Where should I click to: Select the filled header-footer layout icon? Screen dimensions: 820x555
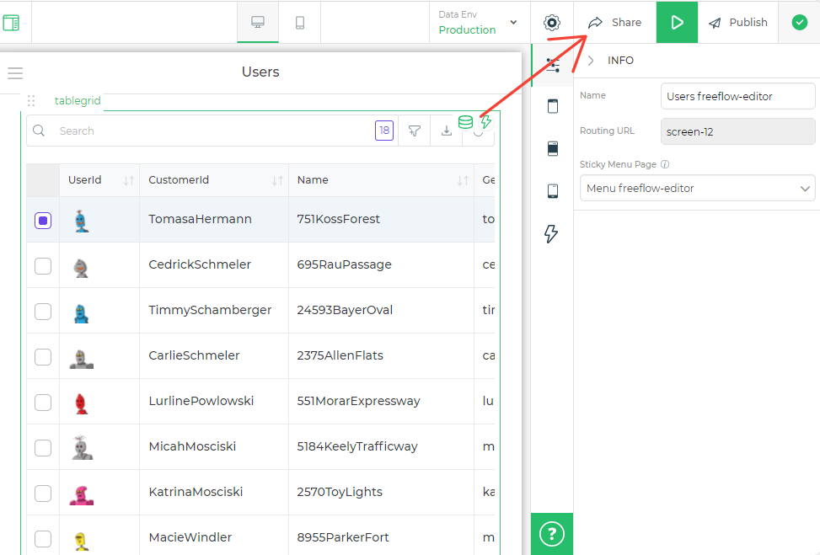pyautogui.click(x=553, y=148)
